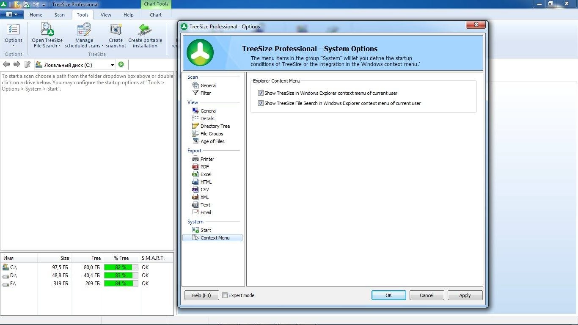Open the Chart tab under Chart Tools
This screenshot has height=325, width=578.
(156, 15)
